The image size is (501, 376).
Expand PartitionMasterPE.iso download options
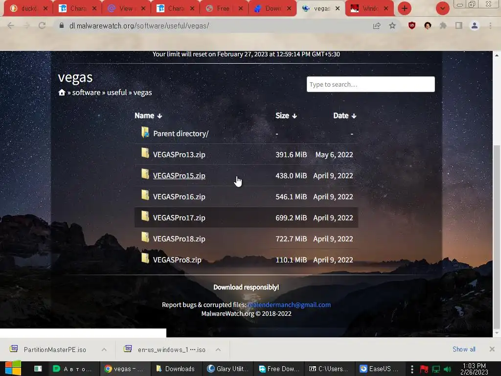pos(104,350)
